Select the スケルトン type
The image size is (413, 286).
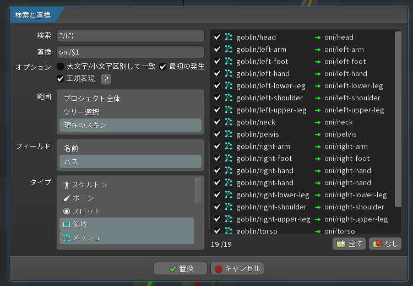(x=127, y=185)
